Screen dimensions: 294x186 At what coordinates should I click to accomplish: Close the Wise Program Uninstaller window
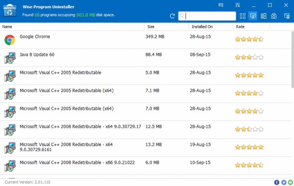(286, 5)
